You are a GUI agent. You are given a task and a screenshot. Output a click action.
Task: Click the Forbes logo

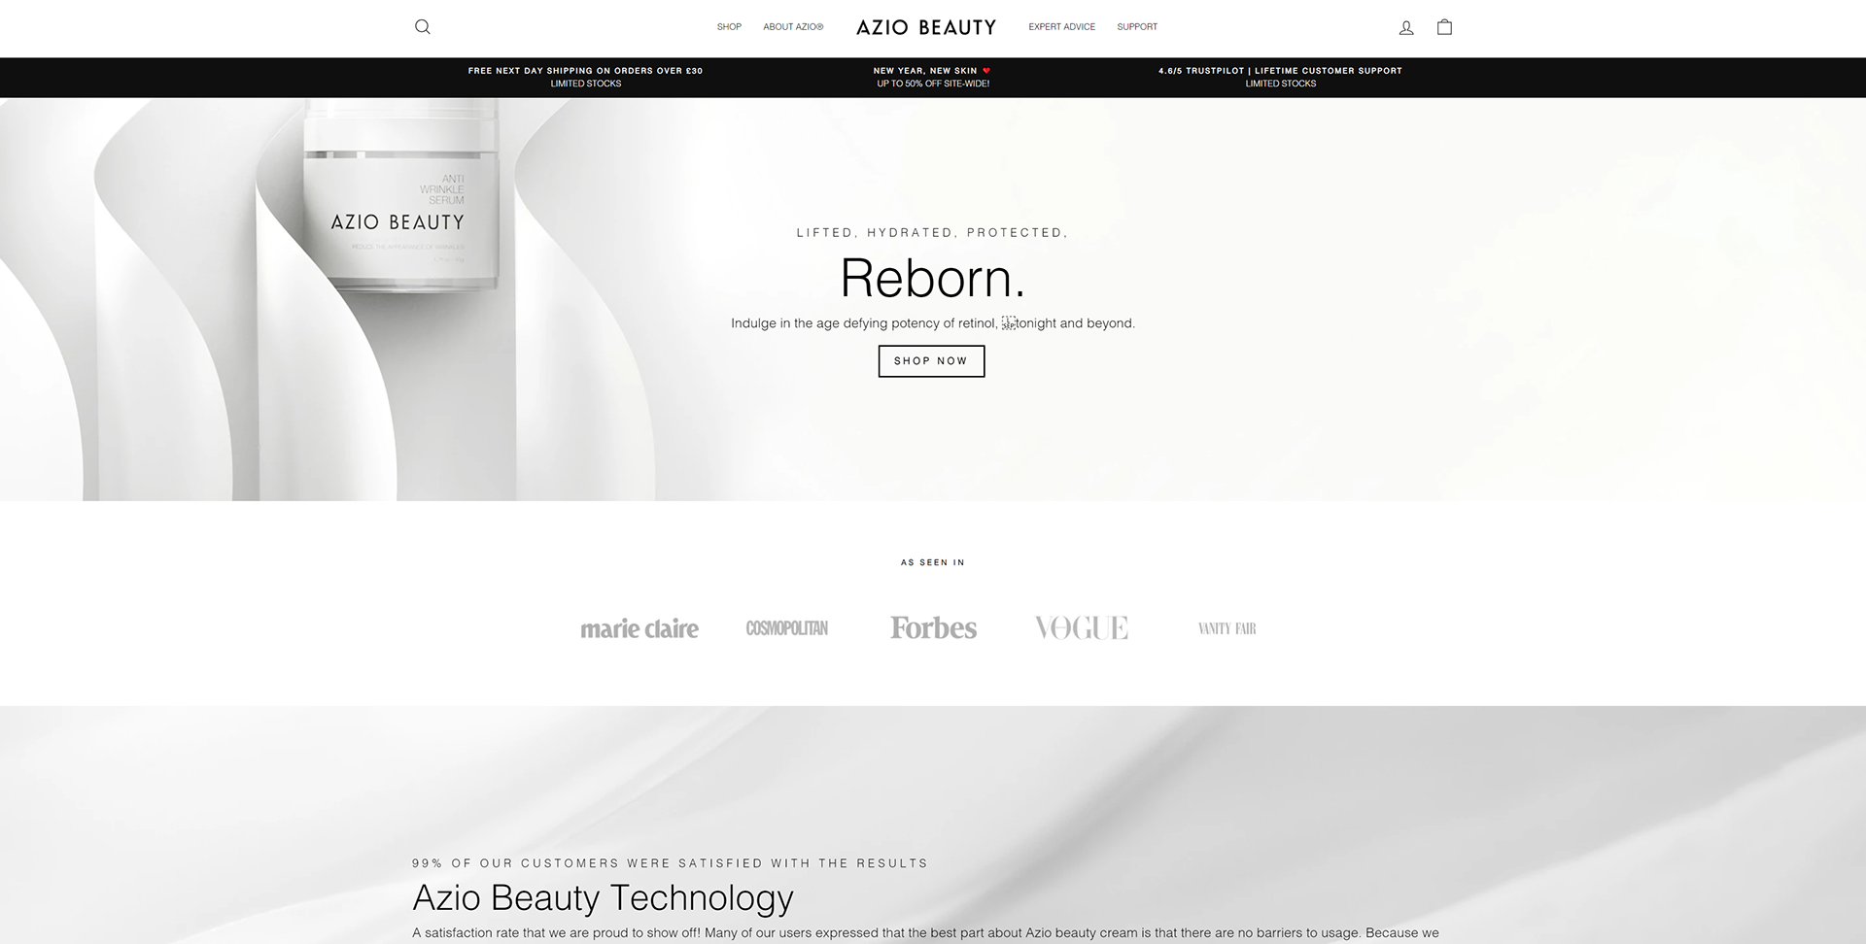[933, 627]
